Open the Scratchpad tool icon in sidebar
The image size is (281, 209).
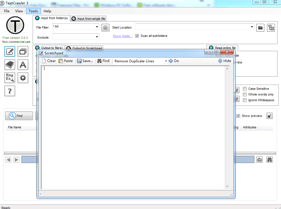[x=10, y=51]
